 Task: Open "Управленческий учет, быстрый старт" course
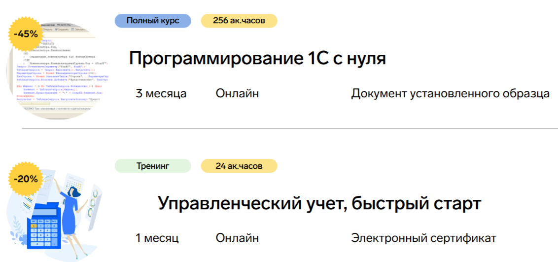tap(319, 203)
